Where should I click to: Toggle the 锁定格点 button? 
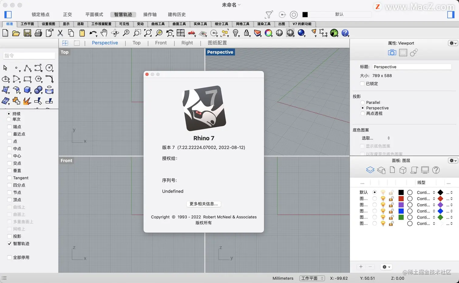pyautogui.click(x=41, y=15)
